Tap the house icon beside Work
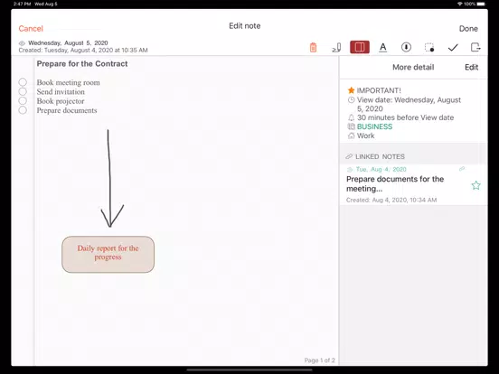This screenshot has height=374, width=499. click(x=351, y=136)
